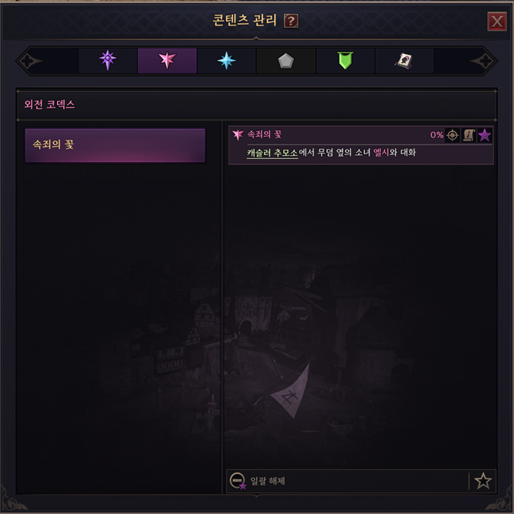Toggle the outlined star at bottom right
The width and height of the screenshot is (514, 514).
483,481
